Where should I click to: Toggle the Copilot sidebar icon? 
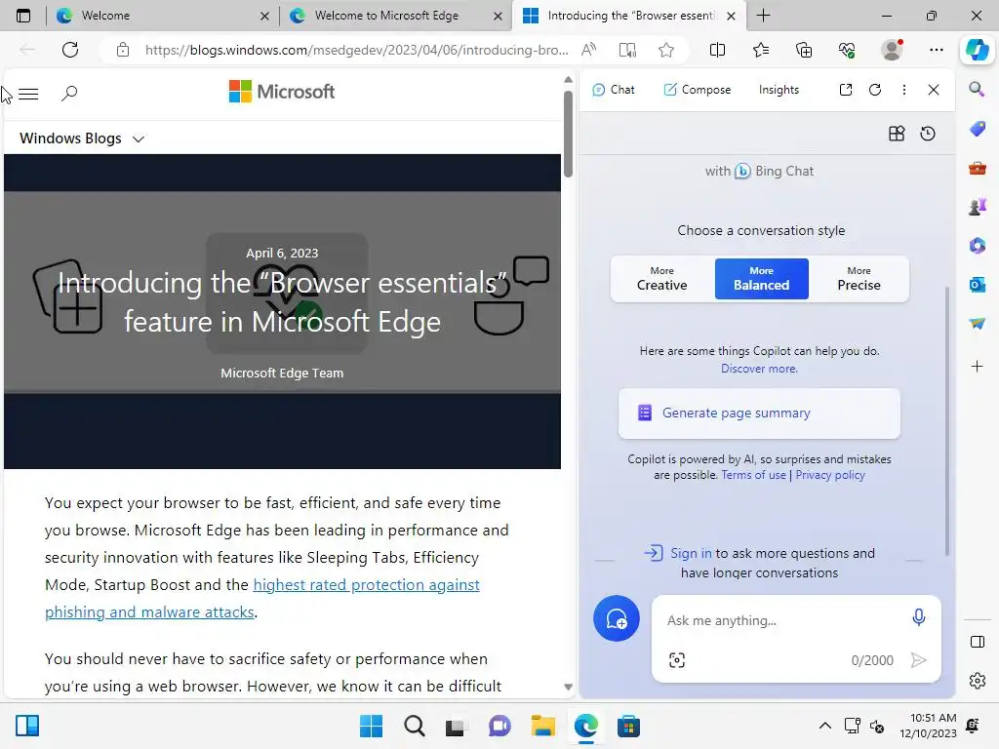point(978,50)
